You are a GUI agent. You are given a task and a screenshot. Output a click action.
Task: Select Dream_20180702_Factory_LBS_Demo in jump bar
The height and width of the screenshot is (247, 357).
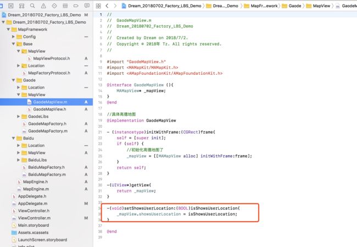coord(165,6)
